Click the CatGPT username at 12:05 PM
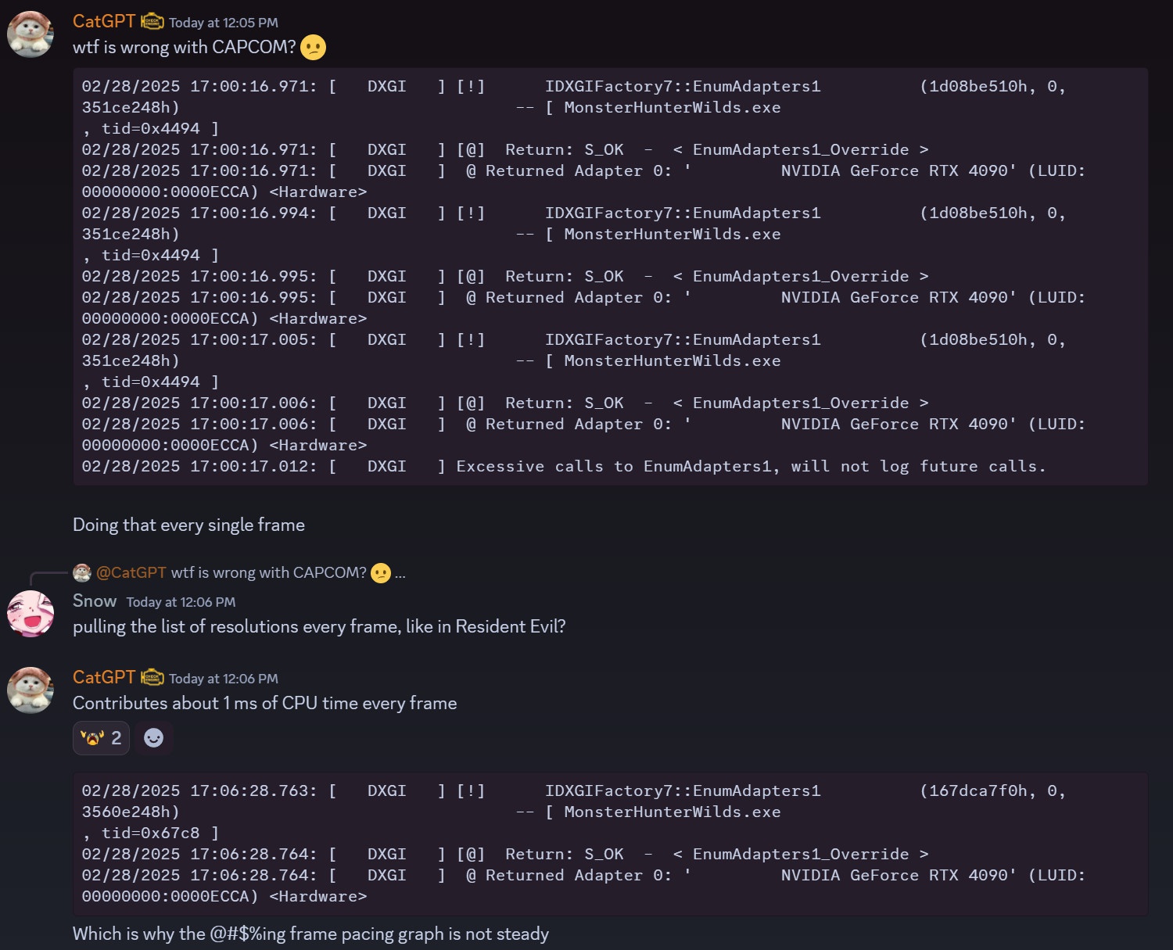1173x950 pixels. [104, 22]
